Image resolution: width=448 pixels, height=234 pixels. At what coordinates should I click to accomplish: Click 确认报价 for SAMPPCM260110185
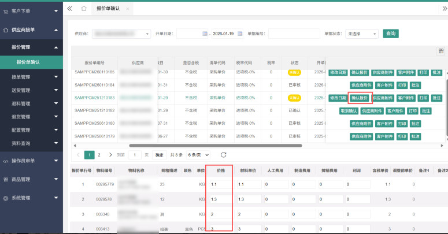tap(360, 73)
